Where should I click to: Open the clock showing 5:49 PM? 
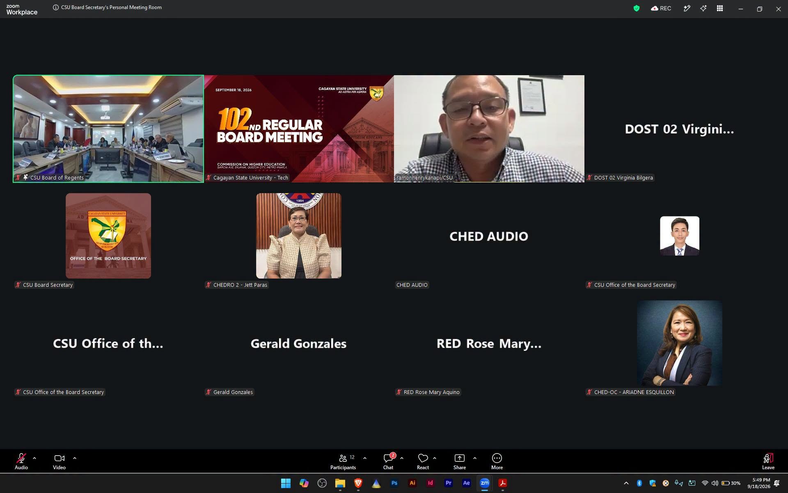(758, 483)
